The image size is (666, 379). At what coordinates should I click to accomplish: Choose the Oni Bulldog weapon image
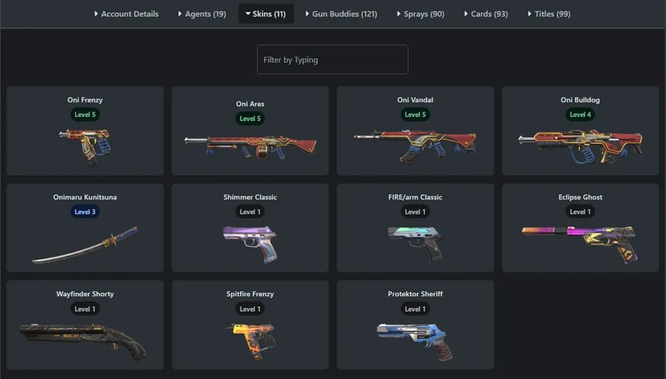tap(580, 147)
